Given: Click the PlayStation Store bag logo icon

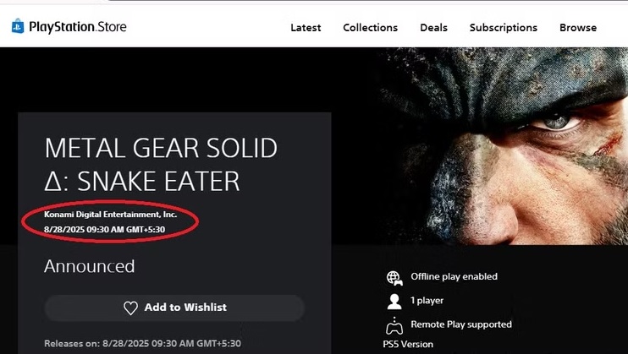Looking at the screenshot, I should pos(18,26).
